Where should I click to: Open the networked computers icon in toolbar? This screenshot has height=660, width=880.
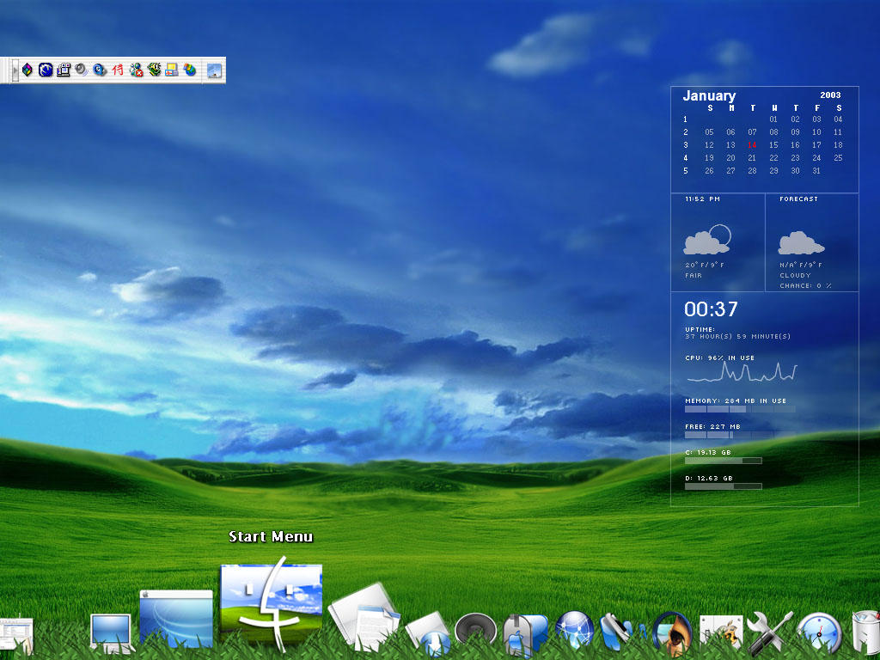pyautogui.click(x=64, y=70)
